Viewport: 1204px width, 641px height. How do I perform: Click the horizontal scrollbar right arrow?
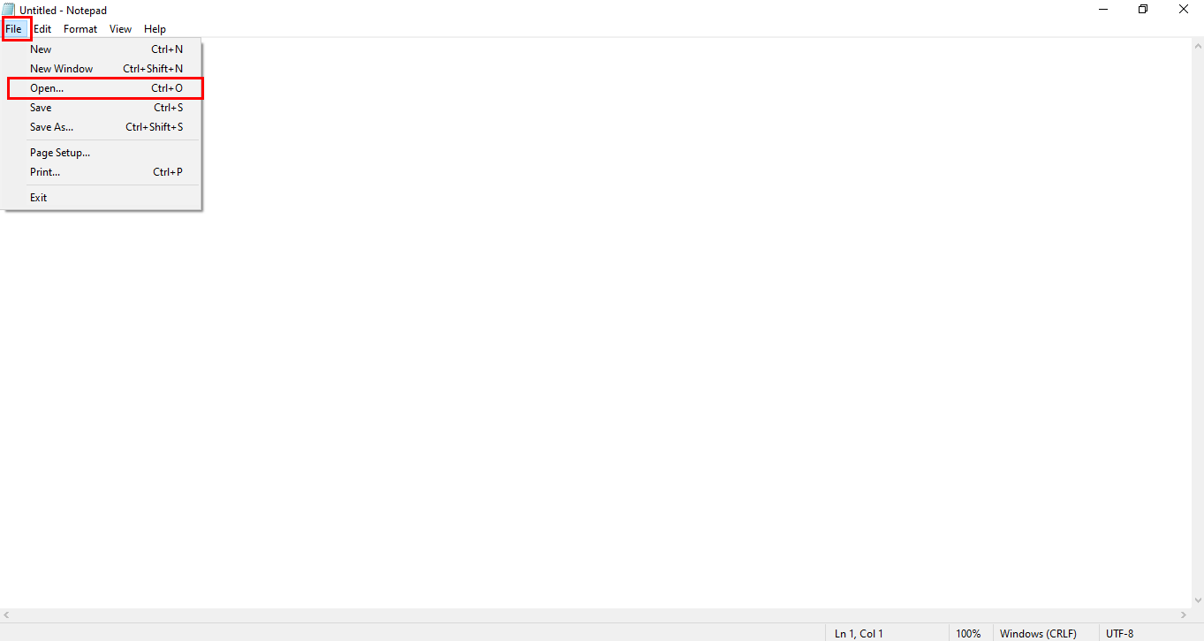tap(1184, 615)
